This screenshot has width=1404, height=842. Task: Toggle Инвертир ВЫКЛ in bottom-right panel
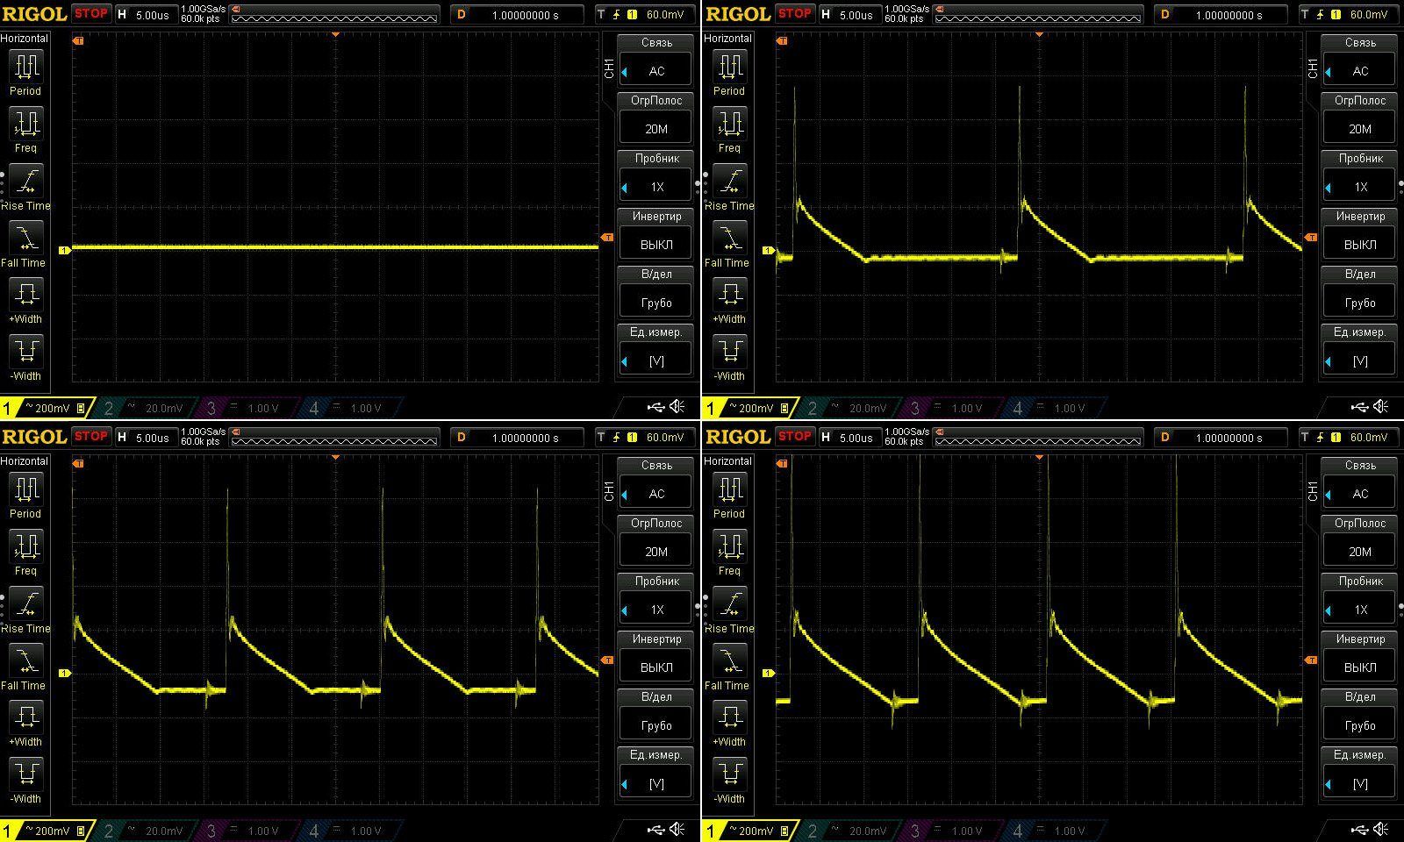click(x=1359, y=667)
